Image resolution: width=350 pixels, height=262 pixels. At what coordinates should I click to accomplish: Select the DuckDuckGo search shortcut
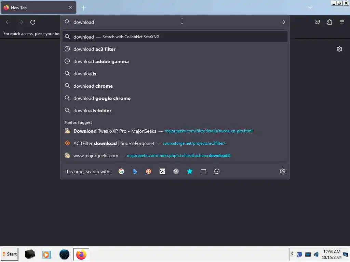(x=148, y=171)
